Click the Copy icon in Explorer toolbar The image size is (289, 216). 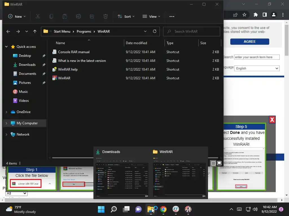click(x=51, y=16)
